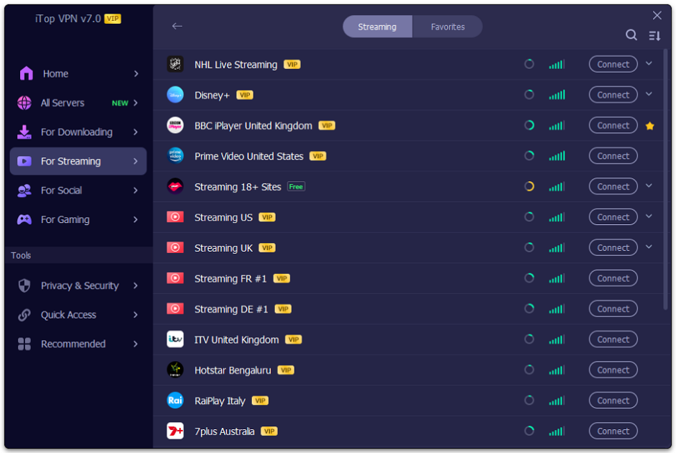Expand the Streaming US server list
The width and height of the screenshot is (676, 453).
pos(649,216)
